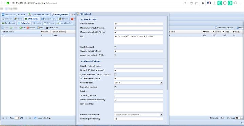Click the Force Scan button
This screenshot has height=126, width=244.
[52, 28]
